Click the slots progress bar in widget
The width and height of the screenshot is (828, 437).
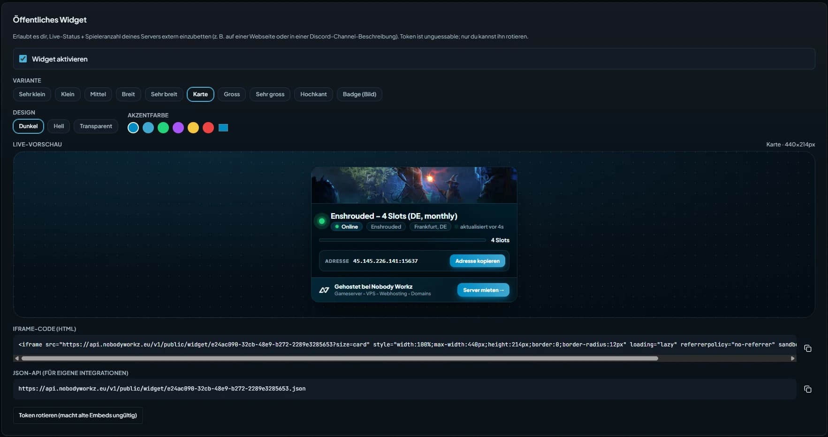(403, 240)
